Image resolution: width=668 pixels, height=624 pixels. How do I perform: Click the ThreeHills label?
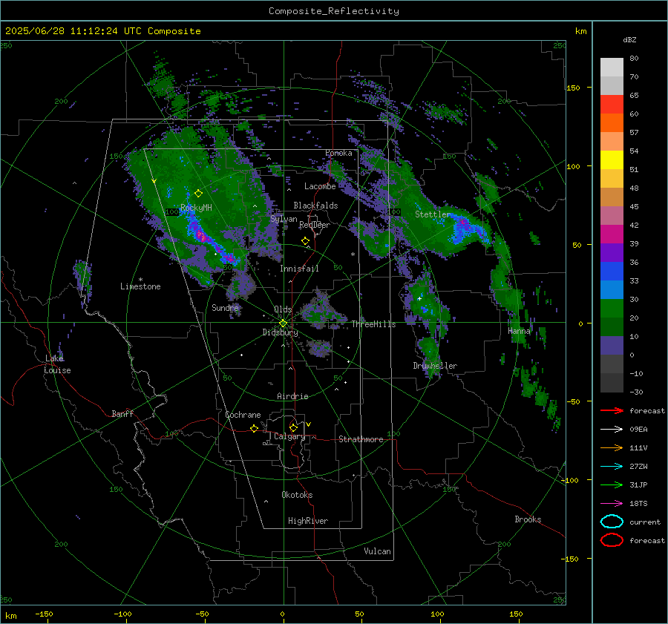pos(373,324)
